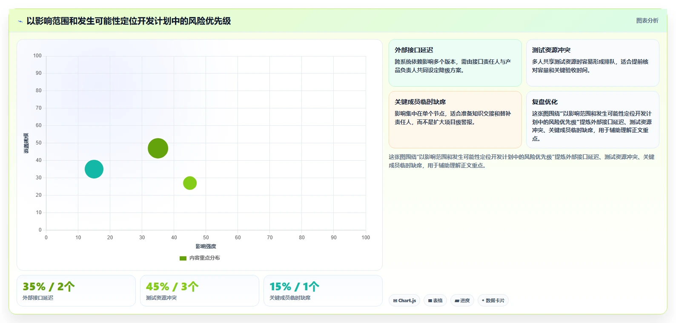The width and height of the screenshot is (676, 323).
Task: Open the 关键成员临时缺席 info card
Action: tap(455, 119)
